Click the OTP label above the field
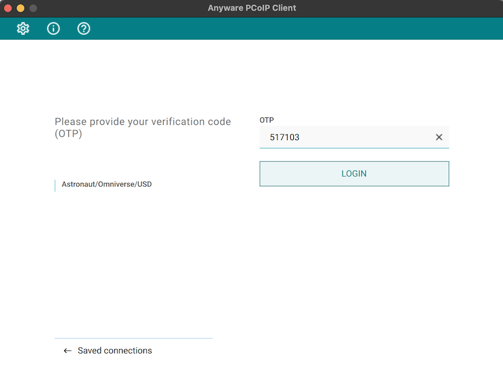 (267, 120)
